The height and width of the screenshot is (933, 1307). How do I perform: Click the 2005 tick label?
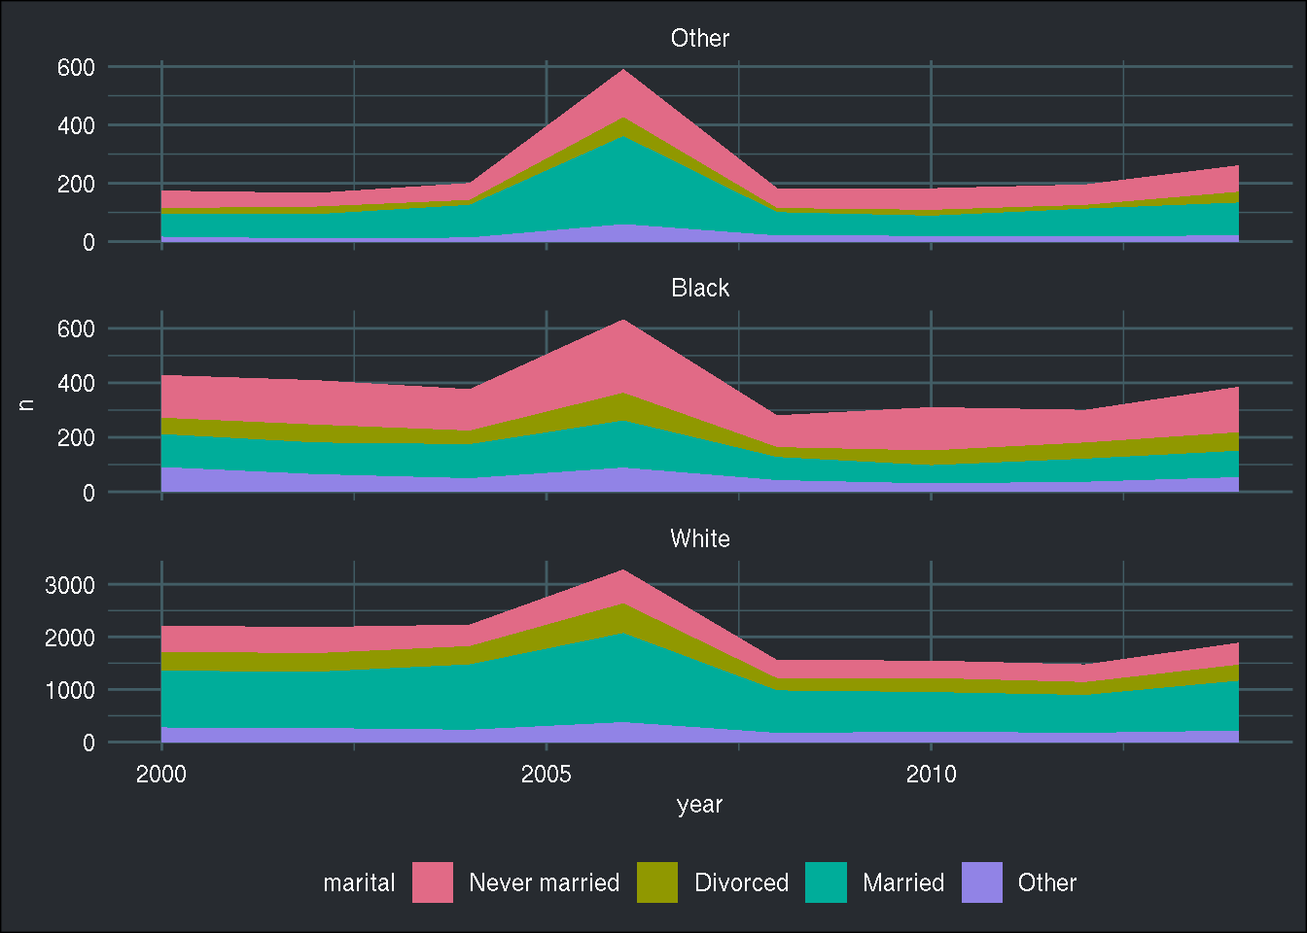548,774
